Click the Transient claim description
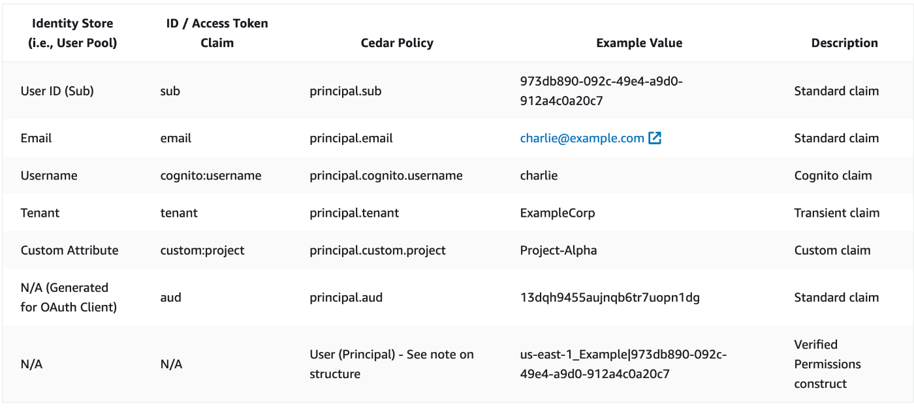Image resolution: width=914 pixels, height=412 pixels. 836,213
